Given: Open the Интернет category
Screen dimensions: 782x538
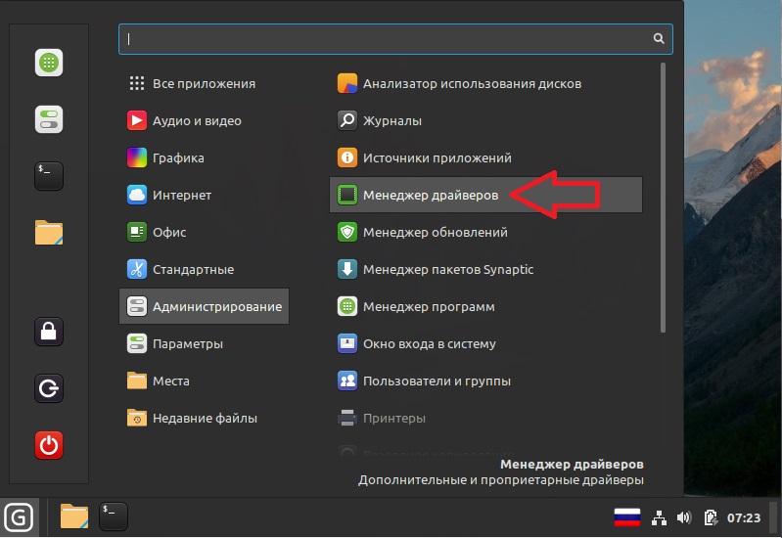Looking at the screenshot, I should [181, 196].
